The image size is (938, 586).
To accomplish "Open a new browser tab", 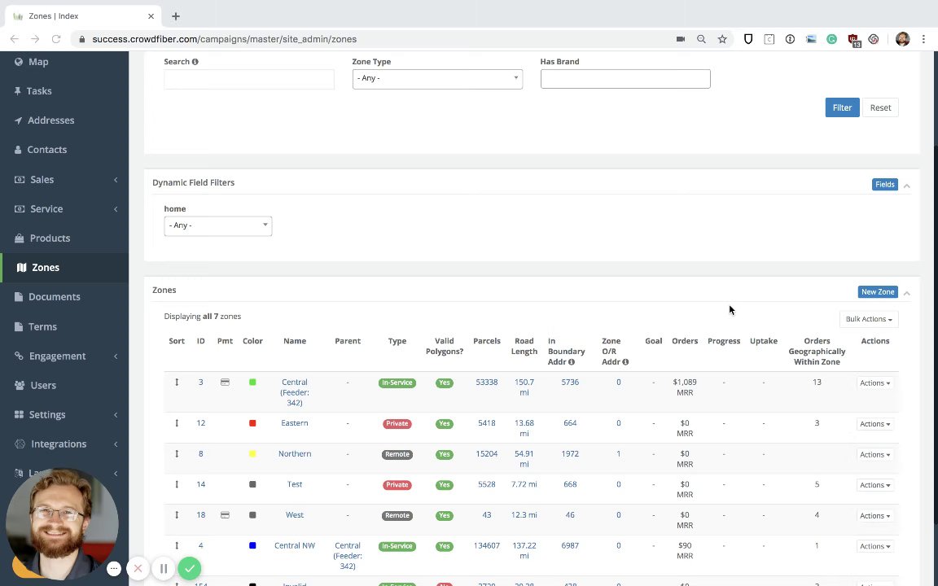I will (175, 16).
